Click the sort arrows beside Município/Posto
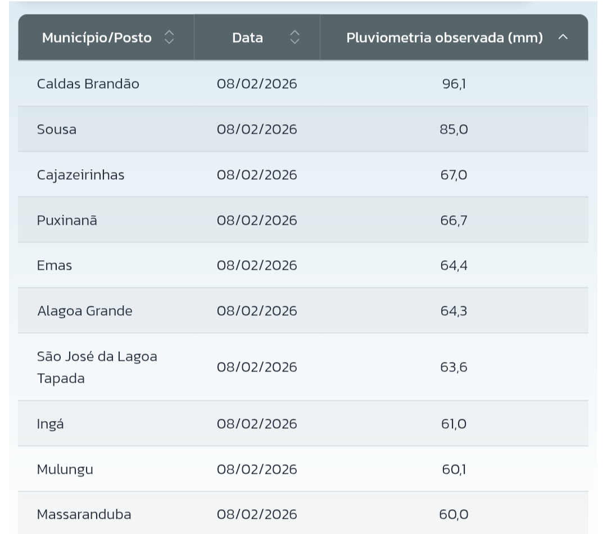Viewport: 607px width, 534px height. tap(169, 38)
